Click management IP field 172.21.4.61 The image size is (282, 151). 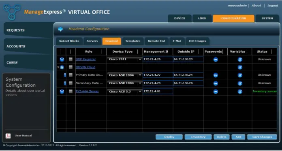coord(158,91)
